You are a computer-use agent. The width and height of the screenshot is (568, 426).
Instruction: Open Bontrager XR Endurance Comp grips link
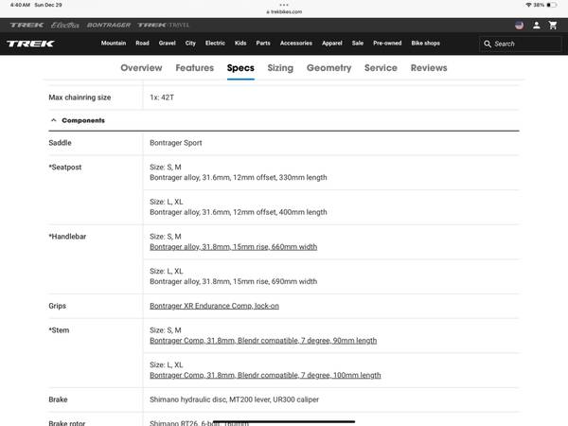[214, 306]
